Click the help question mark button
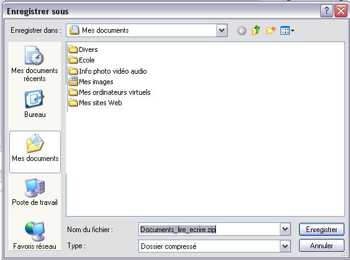350x260 pixels. [326, 11]
